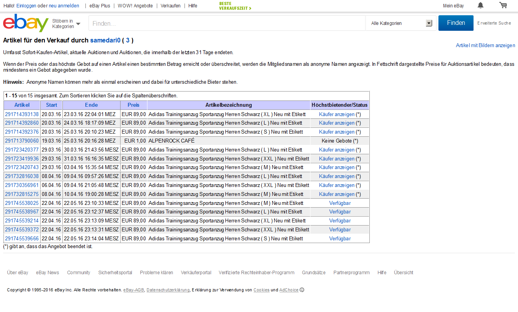Open seller profile samedari0
The height and width of the screenshot is (312, 518).
tap(105, 40)
